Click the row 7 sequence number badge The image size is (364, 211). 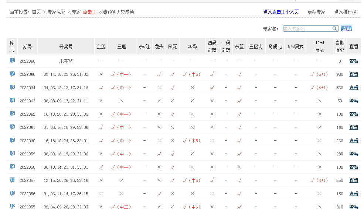tap(12, 140)
